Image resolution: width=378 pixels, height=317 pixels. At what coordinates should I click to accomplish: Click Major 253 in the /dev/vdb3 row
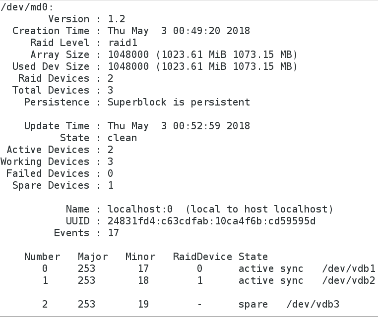[x=86, y=304]
